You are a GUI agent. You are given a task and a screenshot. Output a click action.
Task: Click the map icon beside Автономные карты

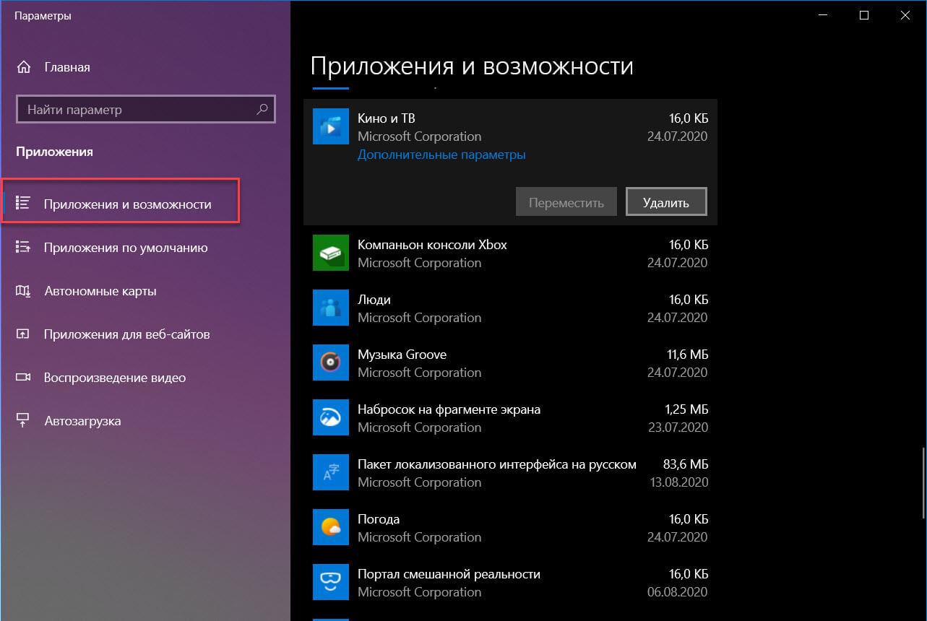22,290
